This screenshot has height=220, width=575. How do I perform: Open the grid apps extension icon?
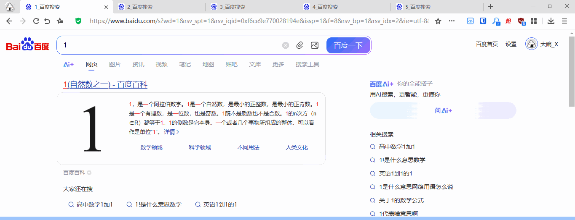(534, 21)
